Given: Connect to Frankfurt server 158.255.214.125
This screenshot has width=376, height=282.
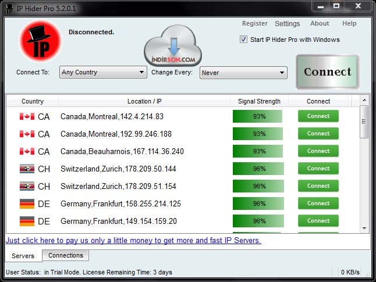Looking at the screenshot, I should [318, 203].
